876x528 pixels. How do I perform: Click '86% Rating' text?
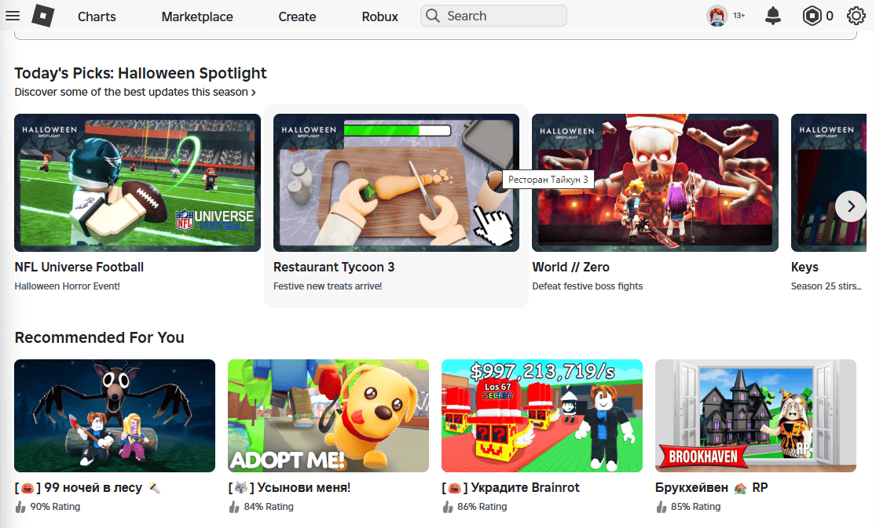(x=482, y=507)
